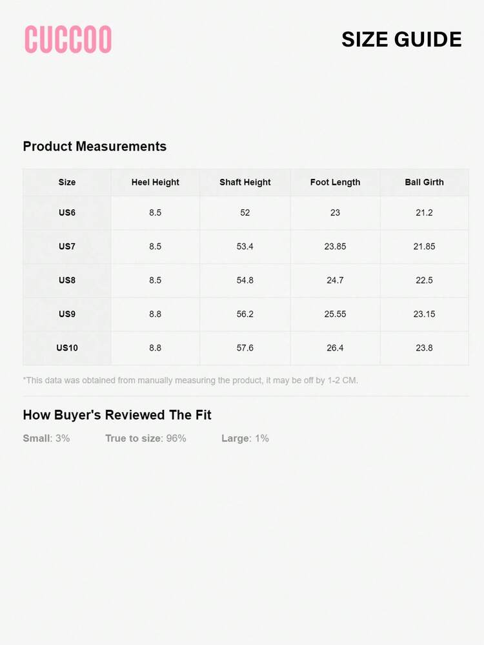Image resolution: width=484 pixels, height=645 pixels.
Task: Select the Product Measurements heading
Action: [94, 147]
